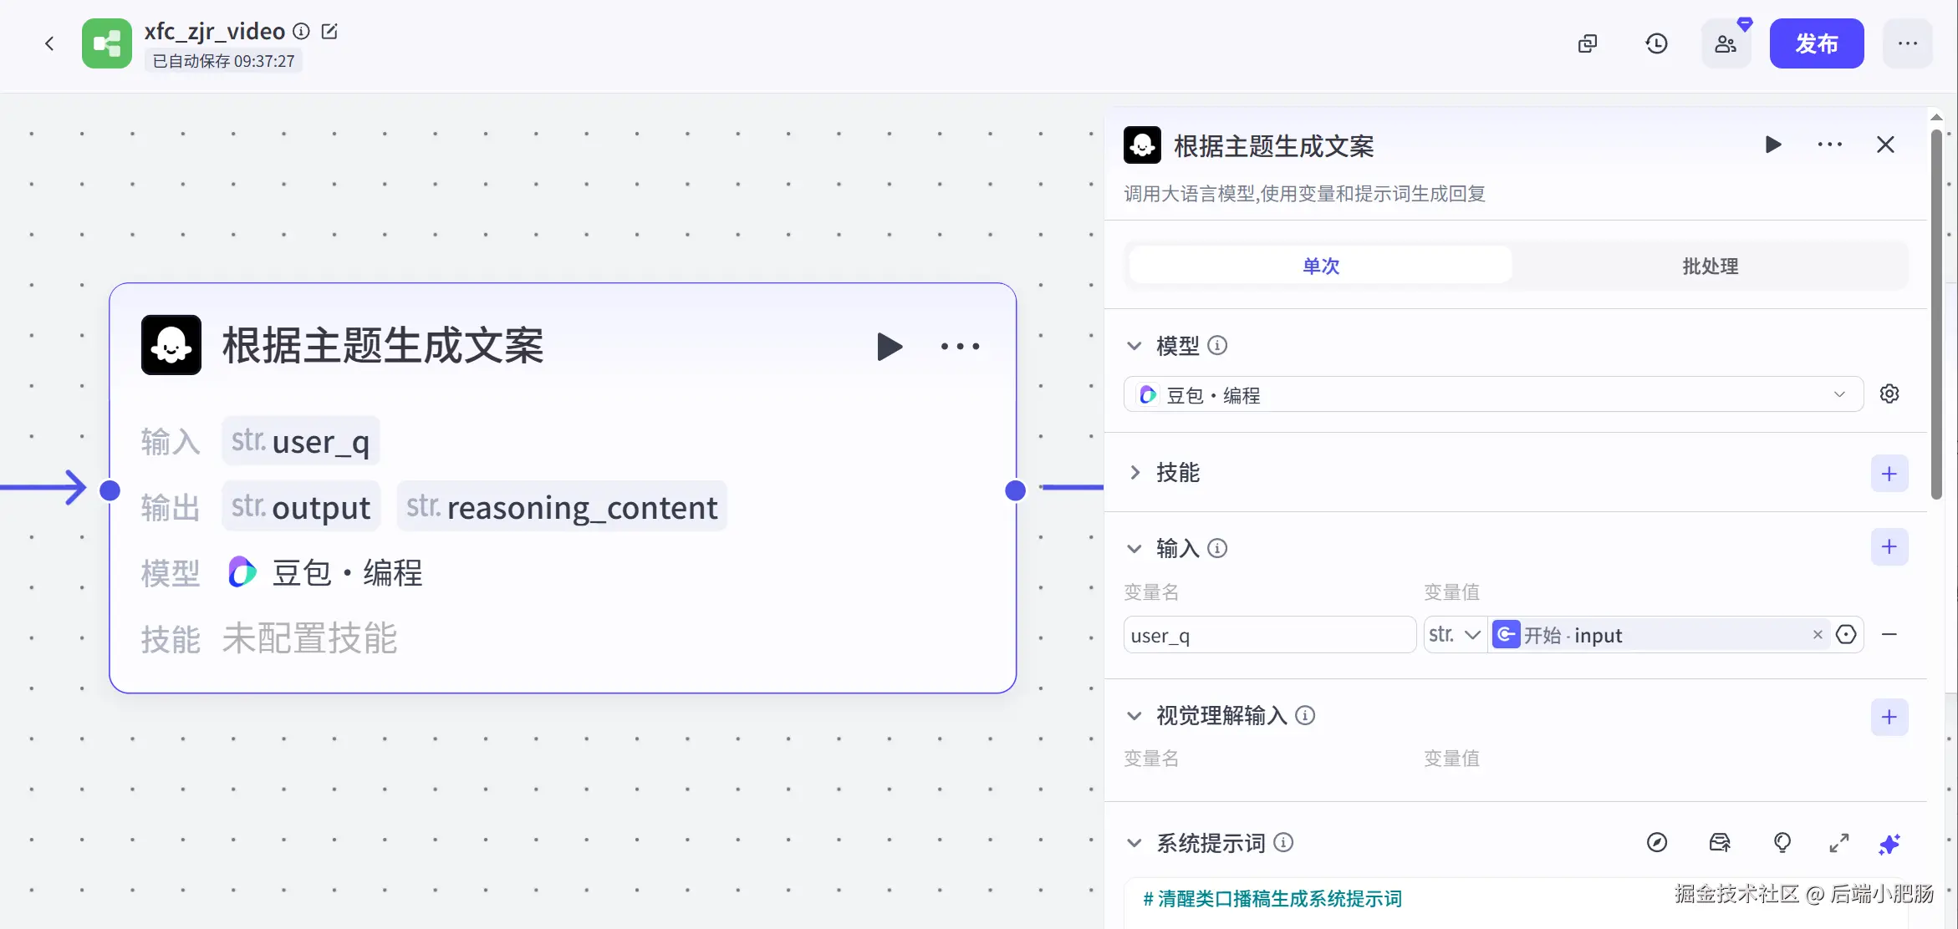Open model settings gear icon
The height and width of the screenshot is (929, 1958).
point(1889,394)
